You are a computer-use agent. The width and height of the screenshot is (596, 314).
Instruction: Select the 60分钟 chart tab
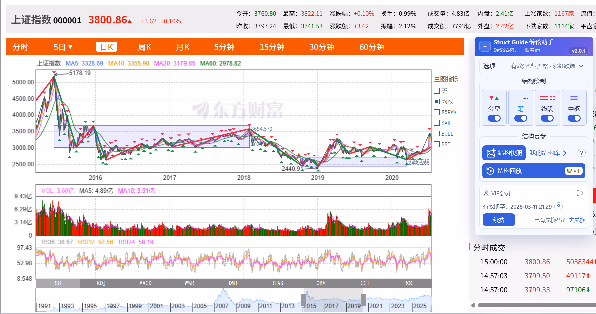click(372, 47)
